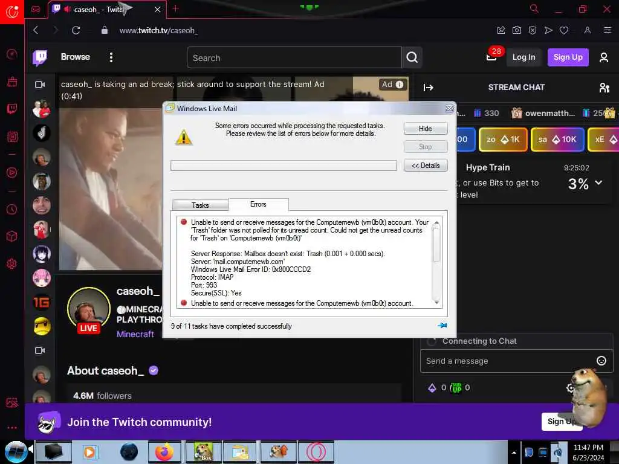Open the Twitch user account menu
This screenshot has width=619, height=464.
604,57
